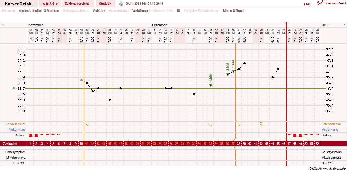
Task: Click cycle day 1 cell
Action: [31, 144]
